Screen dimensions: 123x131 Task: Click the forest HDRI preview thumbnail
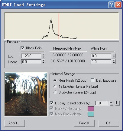point(26,94)
